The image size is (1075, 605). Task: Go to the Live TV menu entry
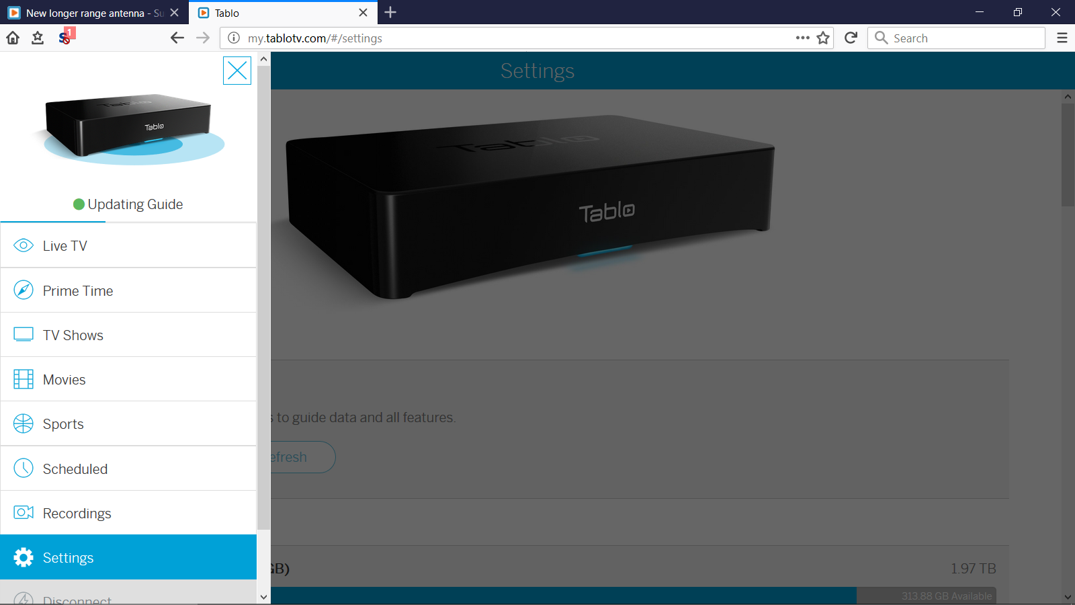point(128,245)
